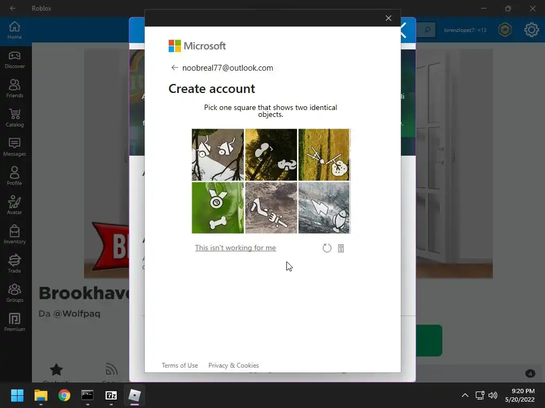Open Roblox settings gear icon

[531, 30]
